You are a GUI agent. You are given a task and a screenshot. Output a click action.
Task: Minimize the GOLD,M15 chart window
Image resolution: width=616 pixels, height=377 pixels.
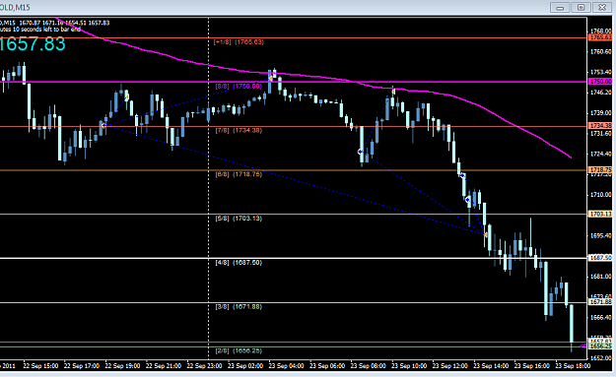coord(560,8)
